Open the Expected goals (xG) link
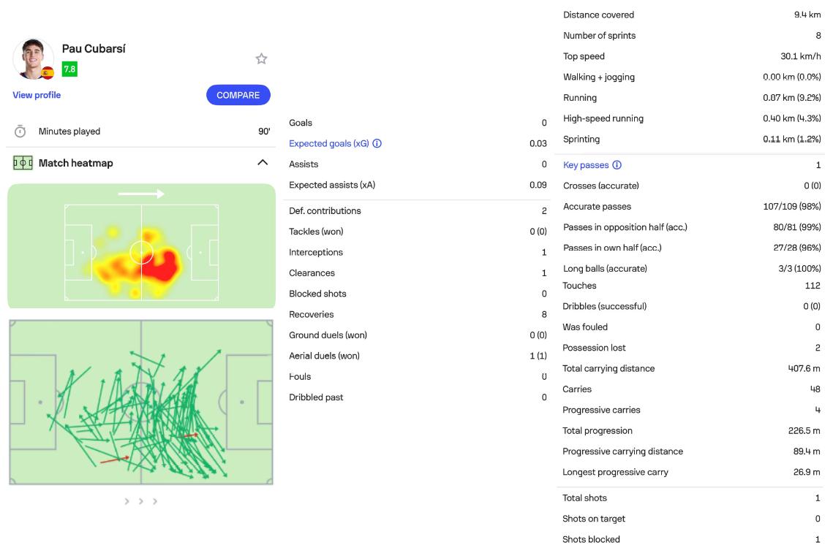Viewport: 833px width, 545px height. [329, 143]
